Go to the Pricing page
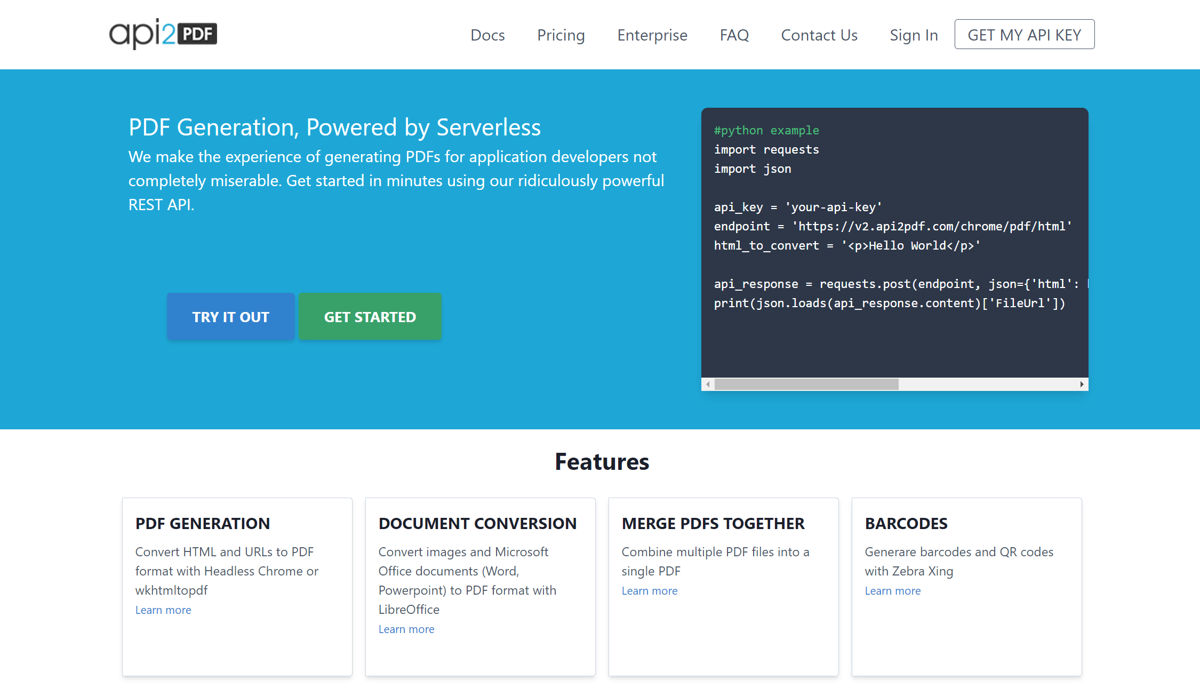This screenshot has height=688, width=1200. tap(561, 35)
